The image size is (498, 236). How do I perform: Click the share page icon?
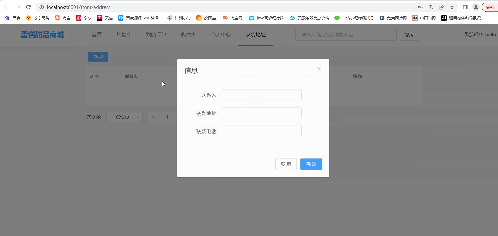click(x=441, y=7)
